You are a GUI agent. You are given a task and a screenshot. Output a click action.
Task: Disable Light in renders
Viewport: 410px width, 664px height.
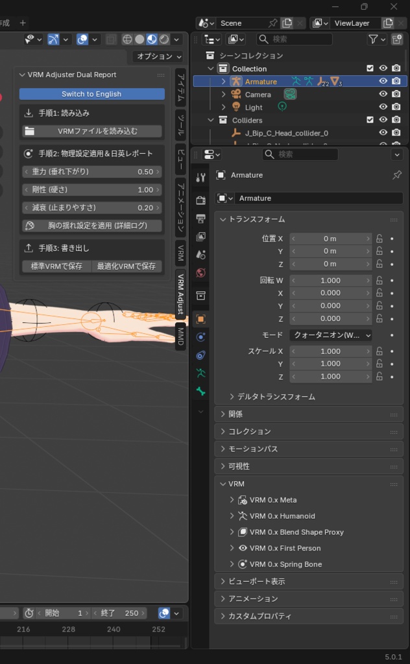(396, 107)
